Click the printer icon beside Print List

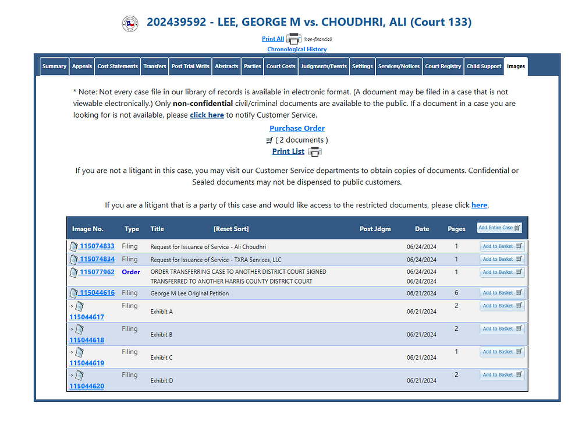point(315,152)
